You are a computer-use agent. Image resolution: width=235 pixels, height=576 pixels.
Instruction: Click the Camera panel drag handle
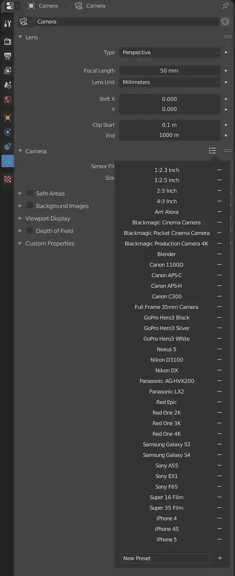[228, 151]
